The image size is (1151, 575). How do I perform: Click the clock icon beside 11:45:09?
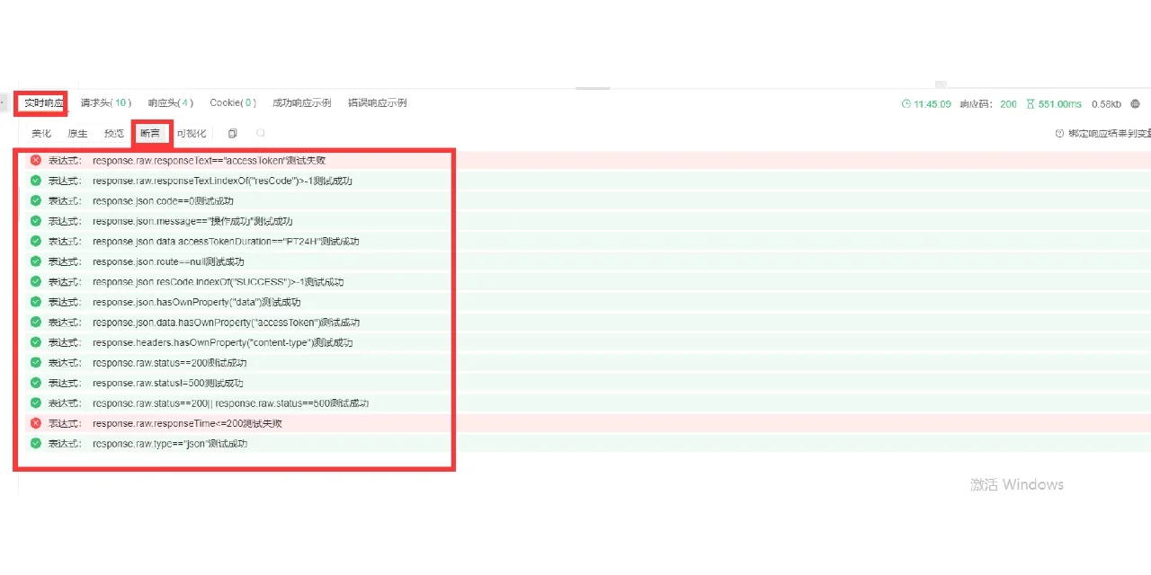click(x=906, y=104)
